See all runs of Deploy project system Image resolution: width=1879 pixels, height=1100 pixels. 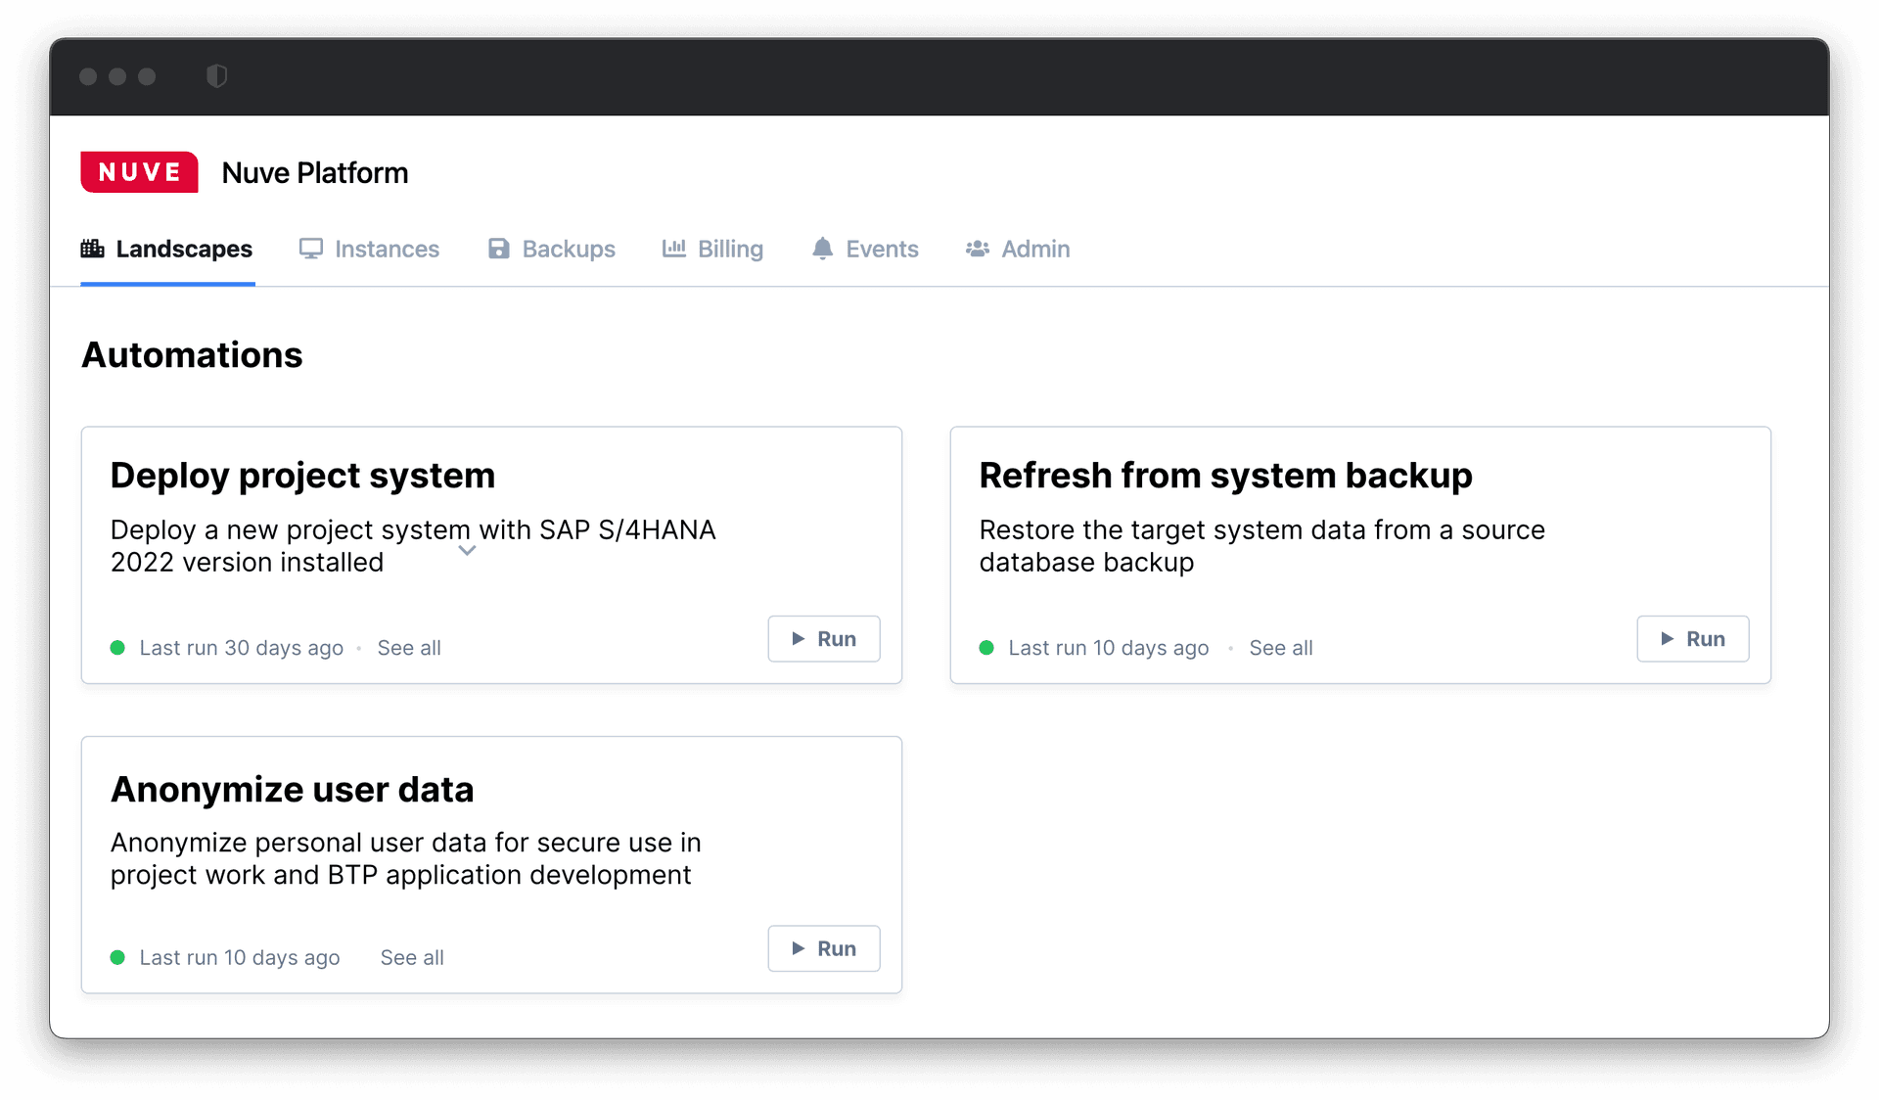[409, 648]
